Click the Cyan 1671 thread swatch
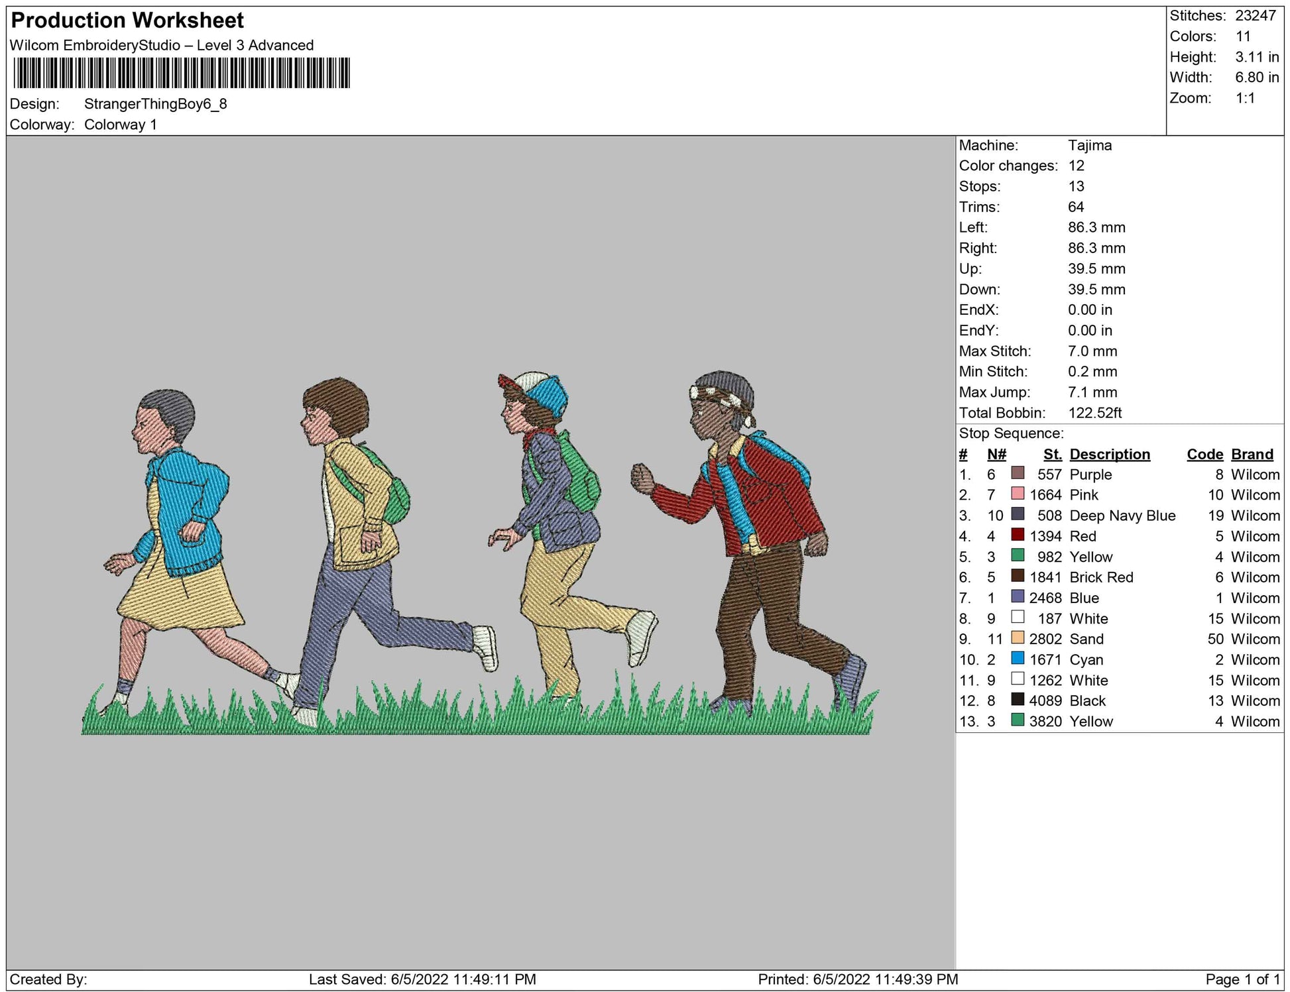Viewport: 1290px width, 992px height. 1018,658
